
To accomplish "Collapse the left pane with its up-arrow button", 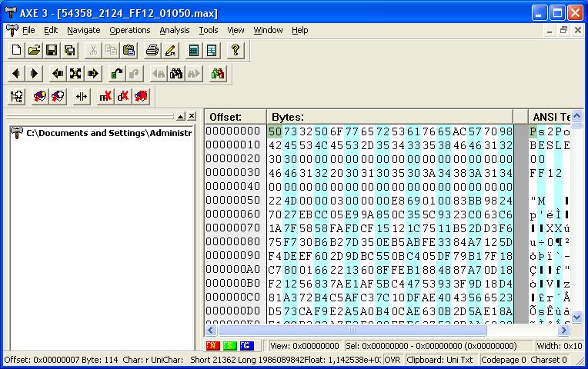I will point(181,117).
